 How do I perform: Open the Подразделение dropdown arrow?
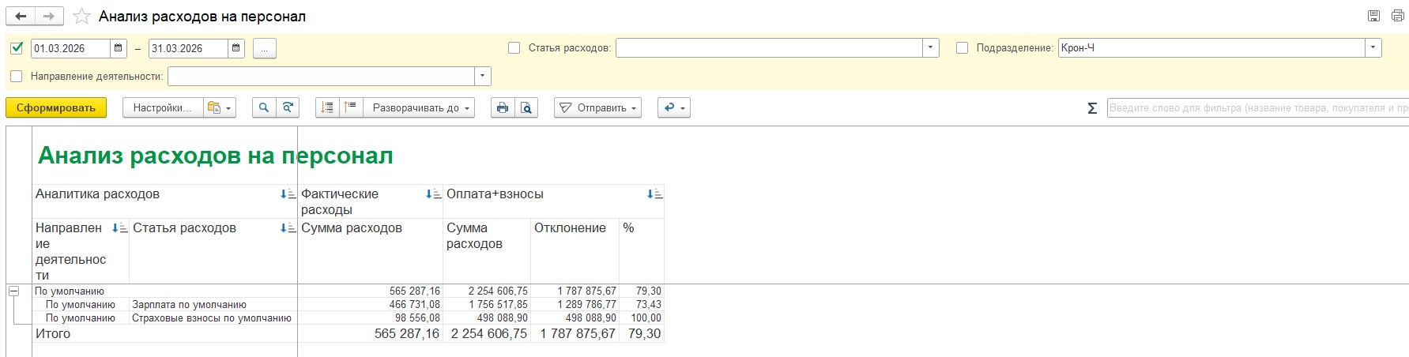tap(1373, 48)
